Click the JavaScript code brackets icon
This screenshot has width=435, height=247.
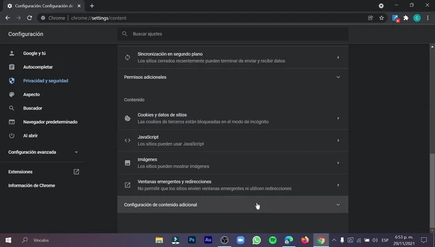[128, 141]
